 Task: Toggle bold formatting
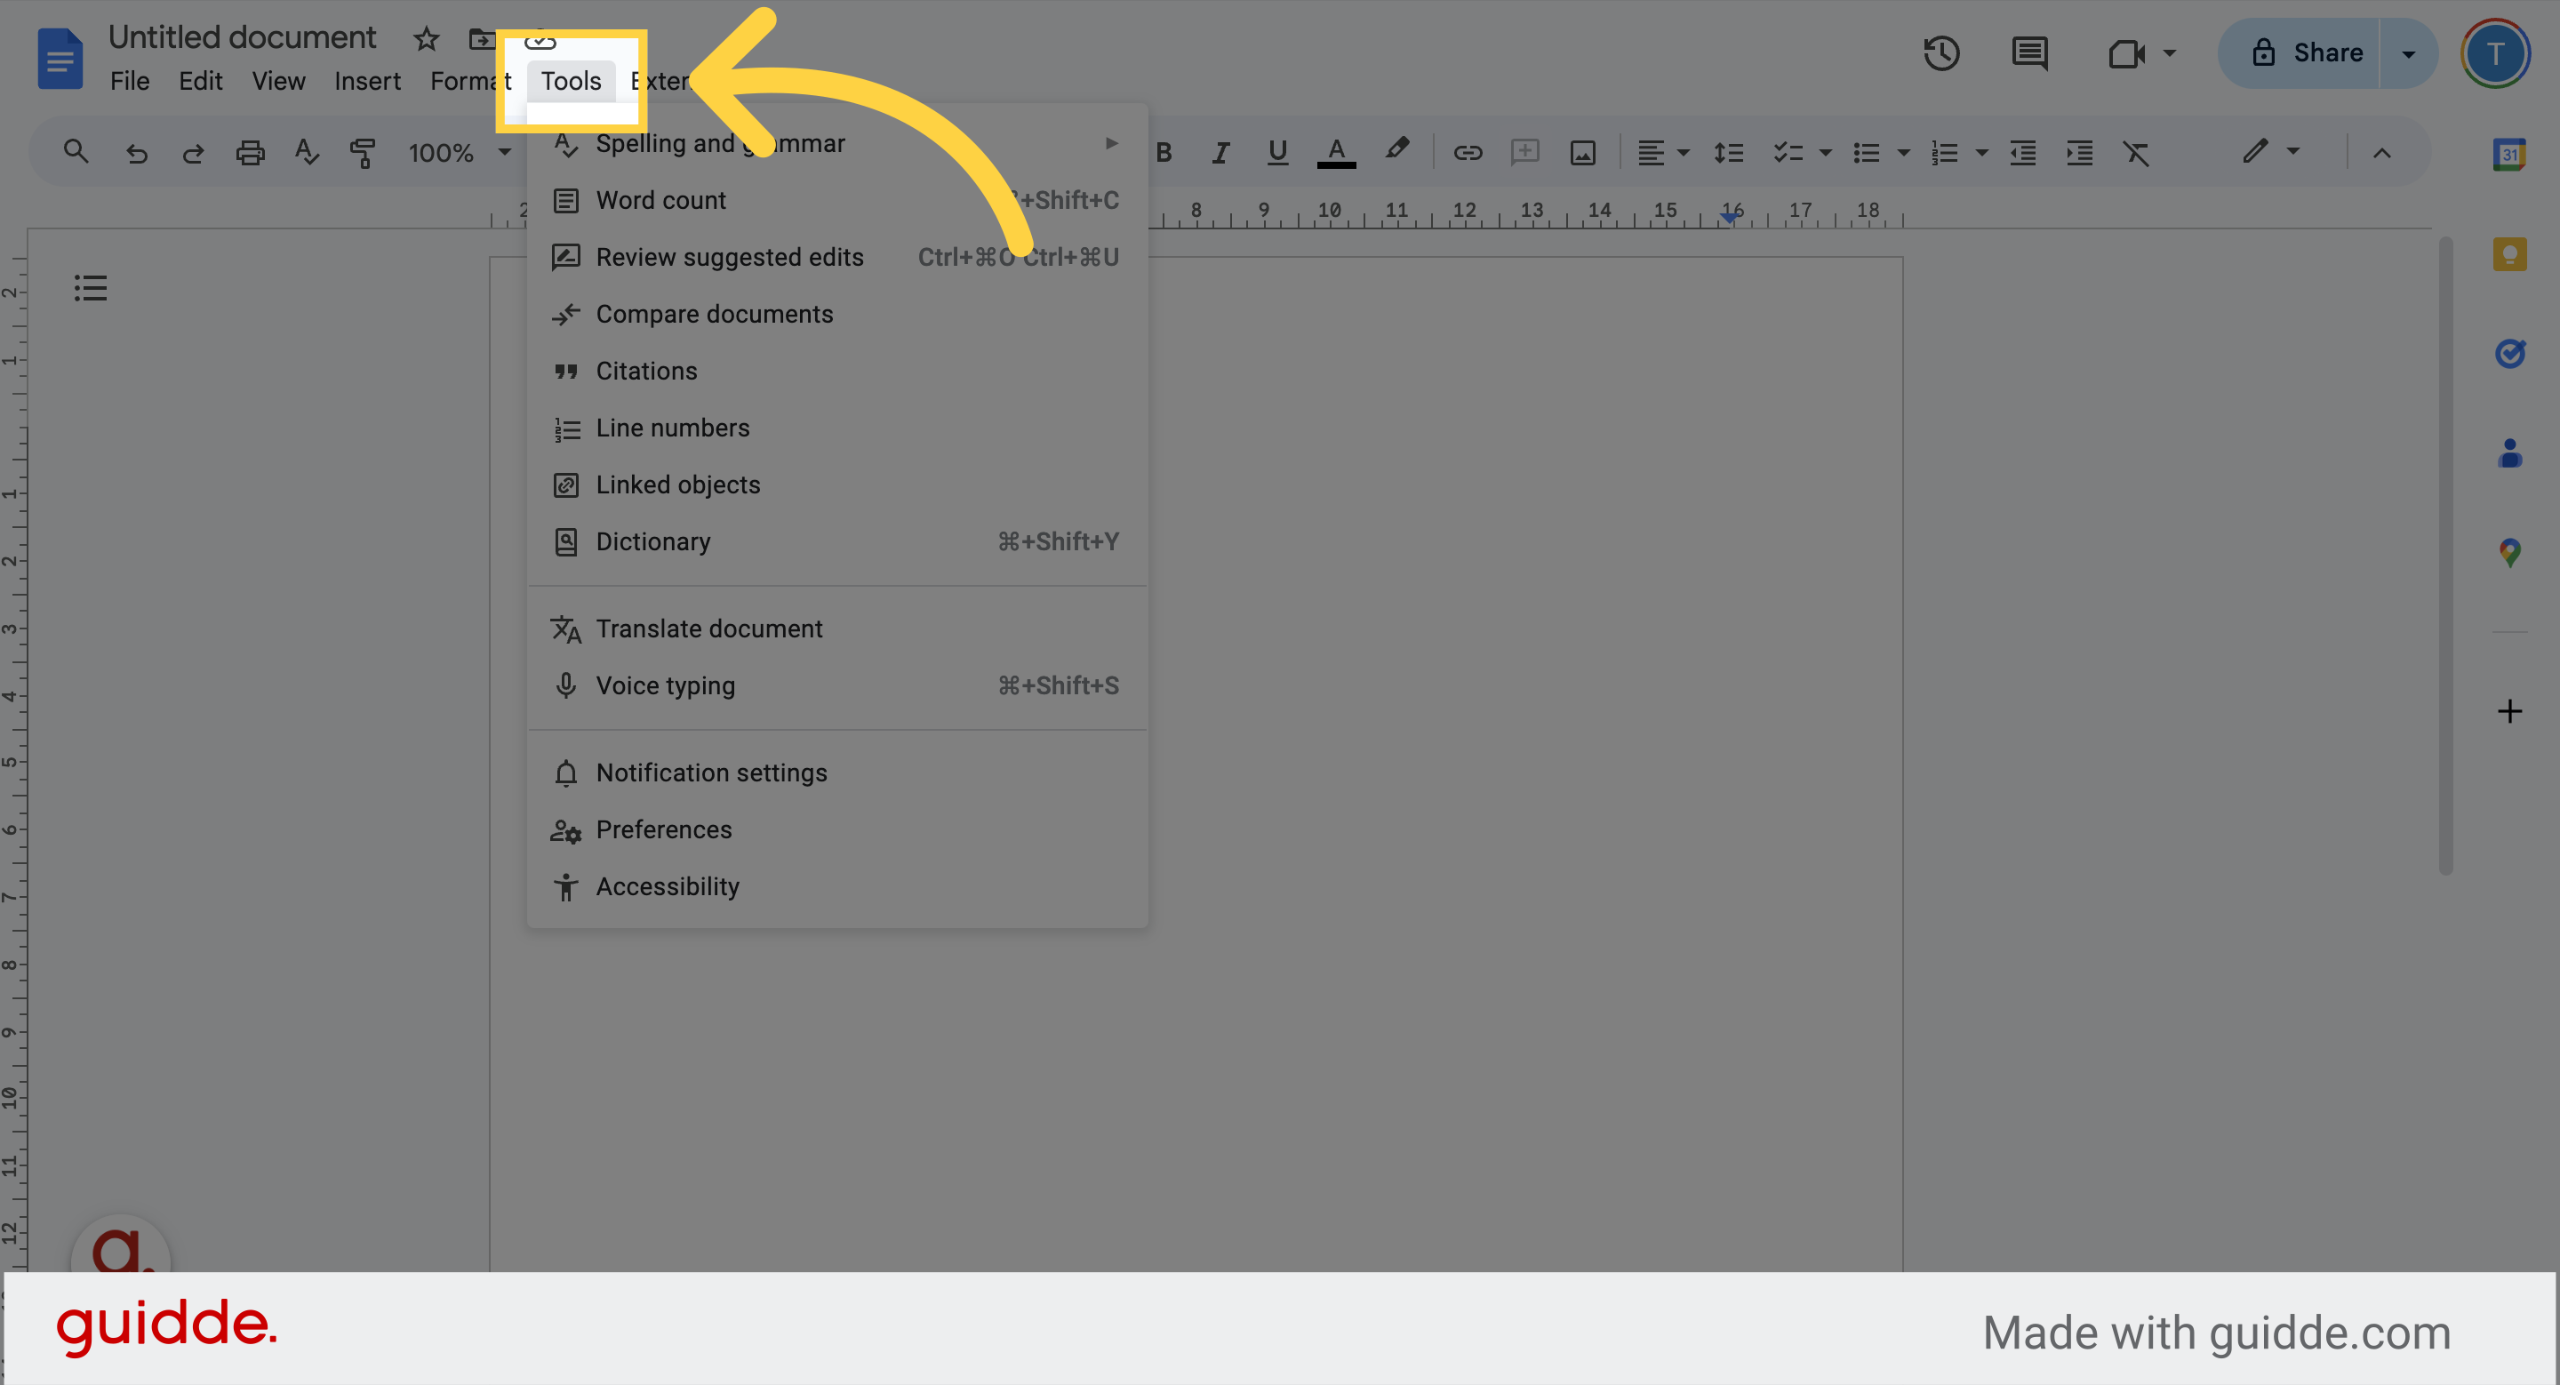coord(1164,153)
